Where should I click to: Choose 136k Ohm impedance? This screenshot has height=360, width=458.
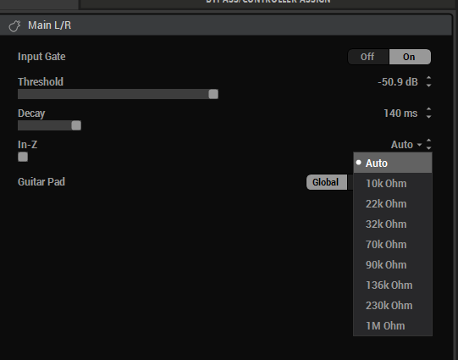coord(393,285)
